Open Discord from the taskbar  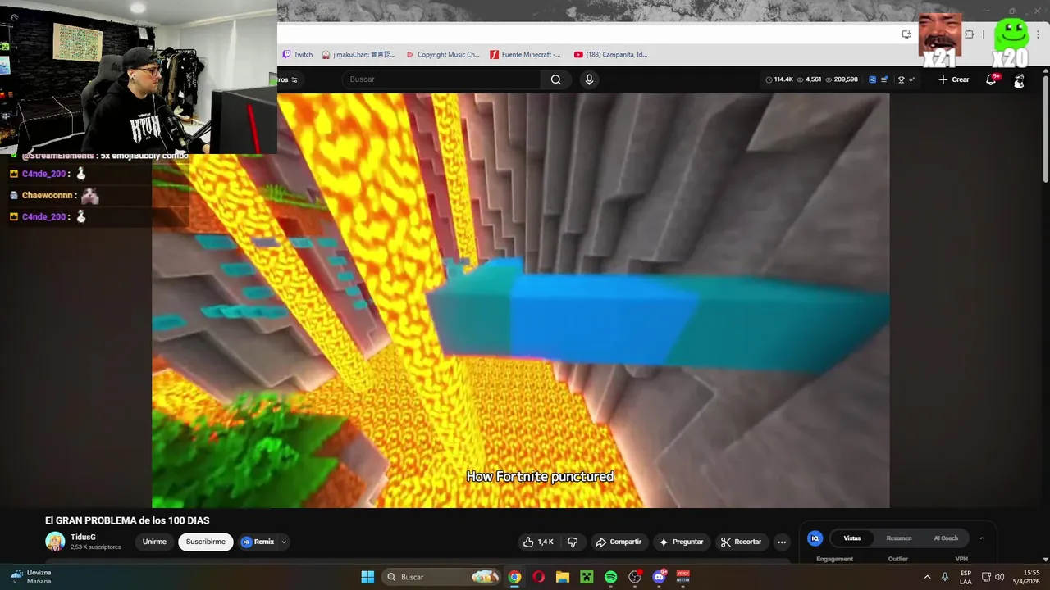click(x=659, y=577)
